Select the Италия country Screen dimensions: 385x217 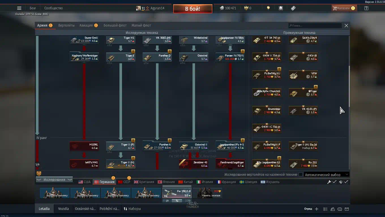point(205,182)
